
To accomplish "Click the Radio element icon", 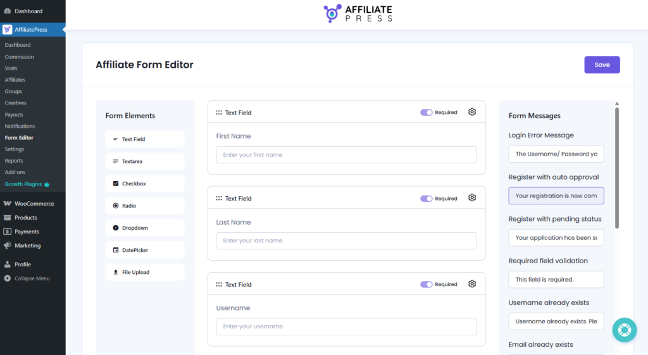I will click(x=116, y=206).
